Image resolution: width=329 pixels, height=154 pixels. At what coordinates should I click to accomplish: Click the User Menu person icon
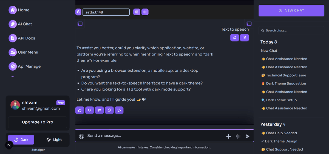click(13, 52)
